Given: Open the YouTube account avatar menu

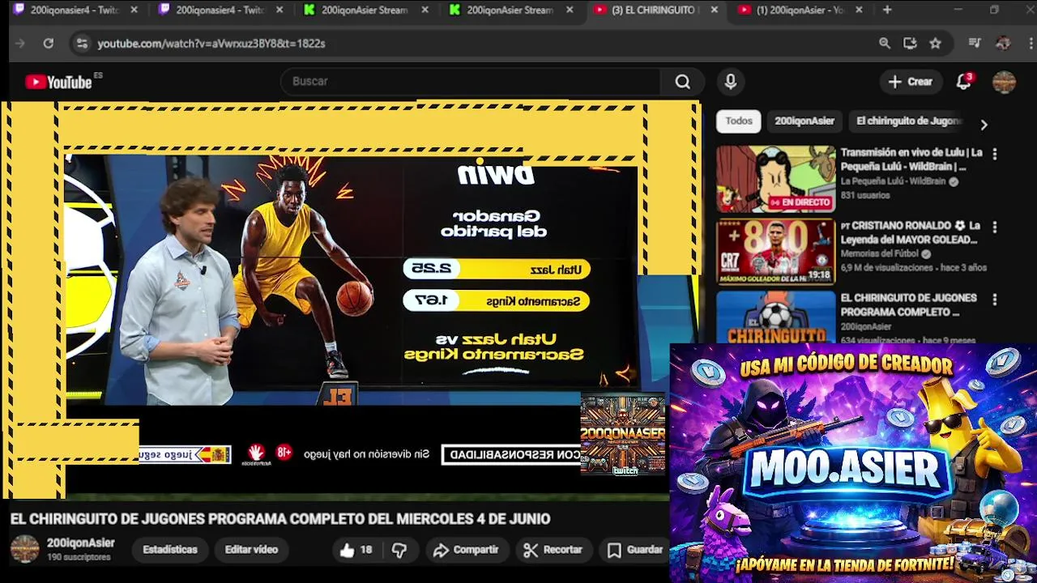Looking at the screenshot, I should coord(1004,82).
